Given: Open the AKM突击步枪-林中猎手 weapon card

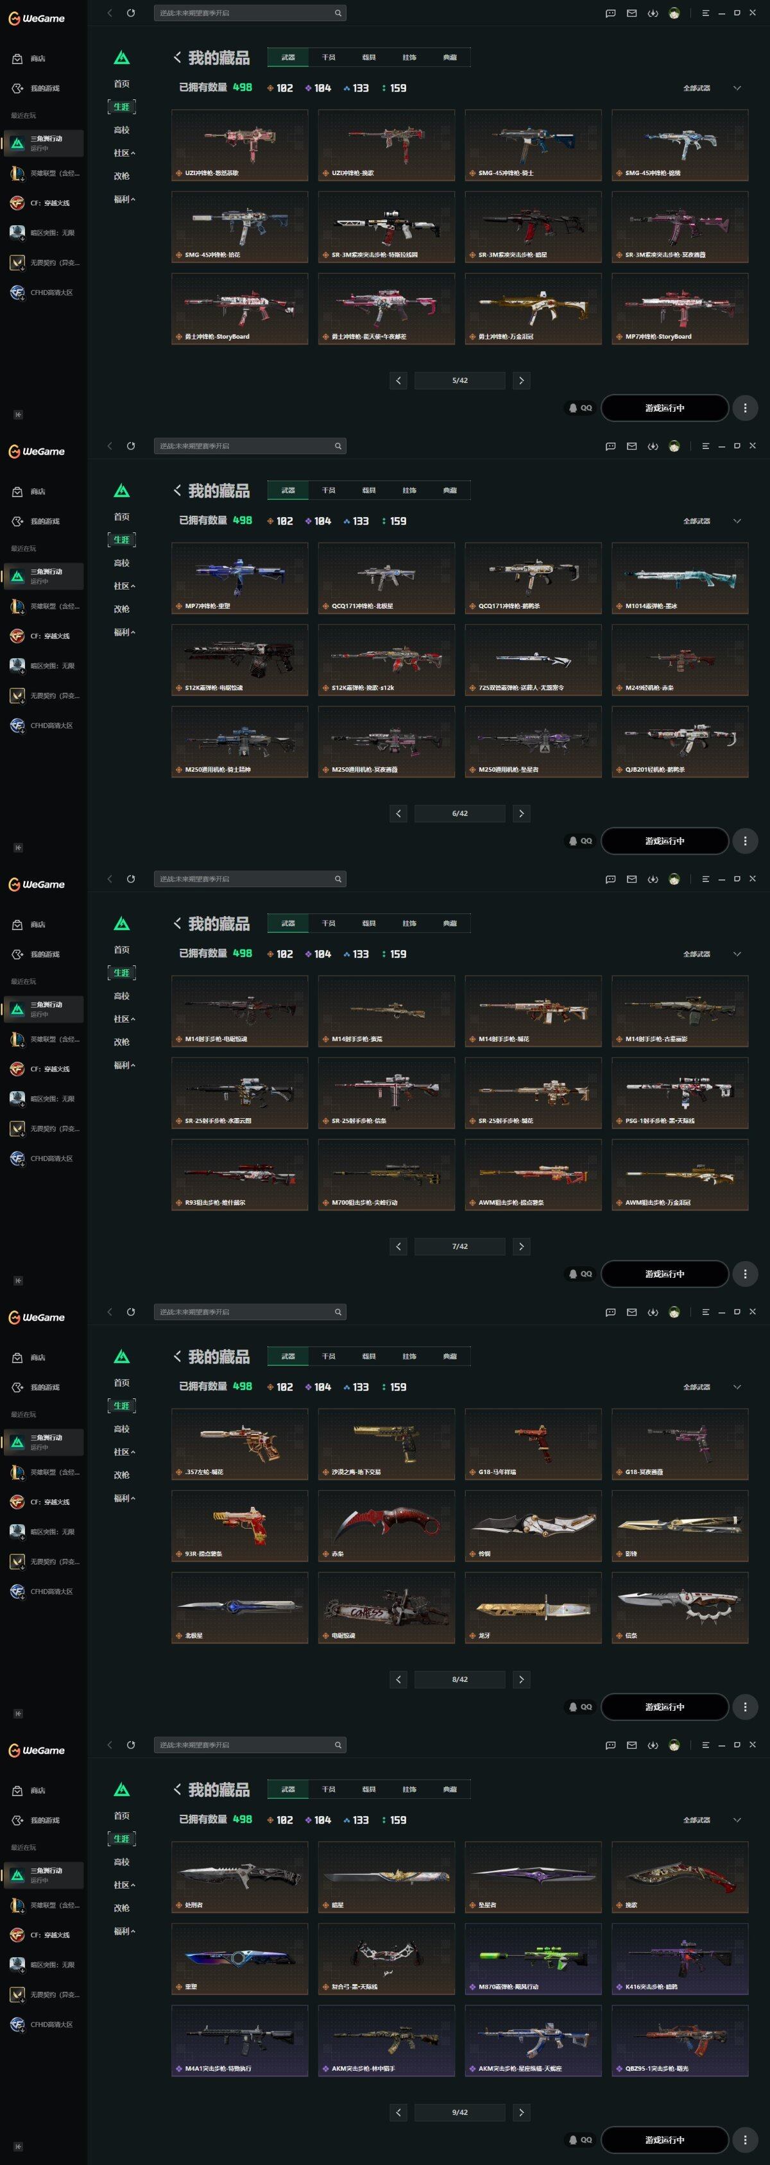Looking at the screenshot, I should pyautogui.click(x=386, y=2041).
